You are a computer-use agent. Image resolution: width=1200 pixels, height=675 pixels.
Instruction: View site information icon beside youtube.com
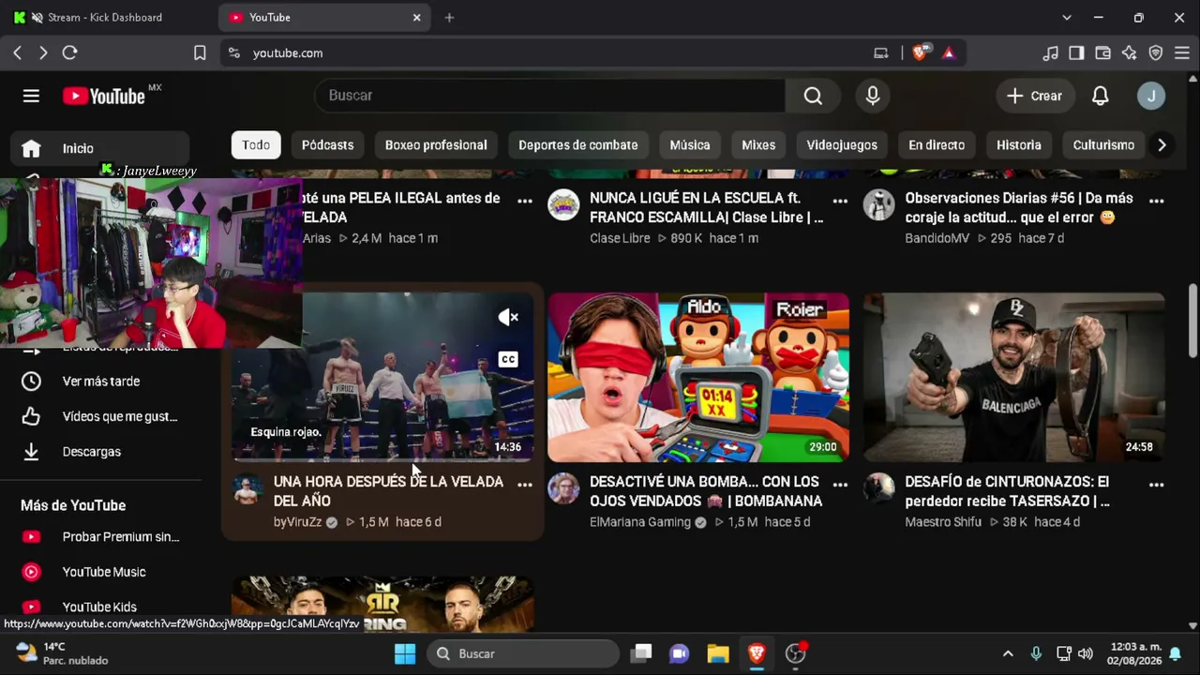(233, 53)
